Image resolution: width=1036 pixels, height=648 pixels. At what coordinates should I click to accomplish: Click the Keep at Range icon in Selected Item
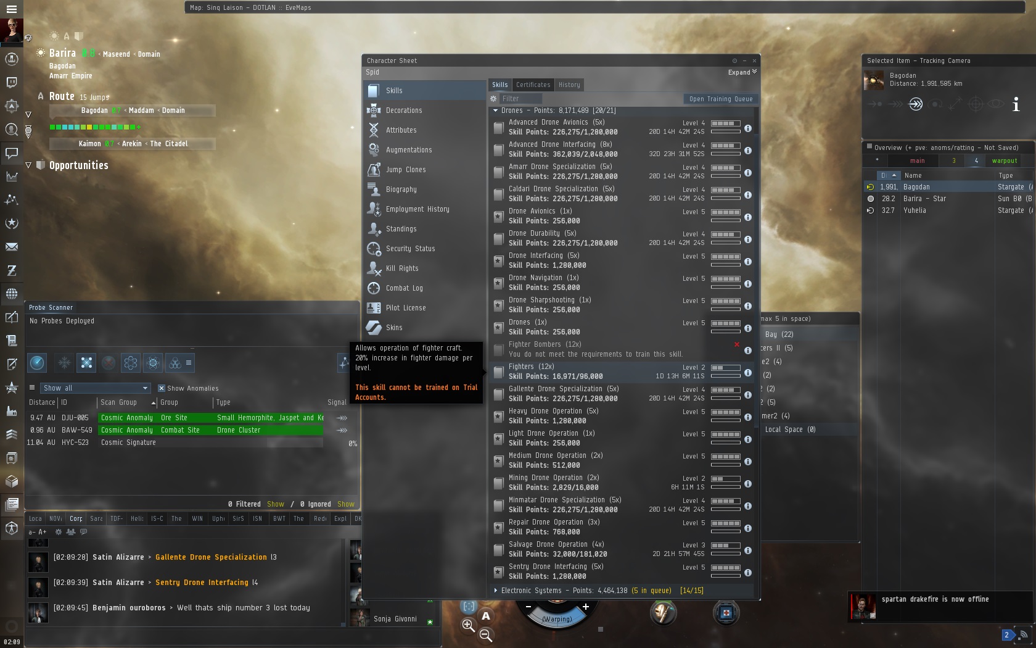[x=955, y=104]
